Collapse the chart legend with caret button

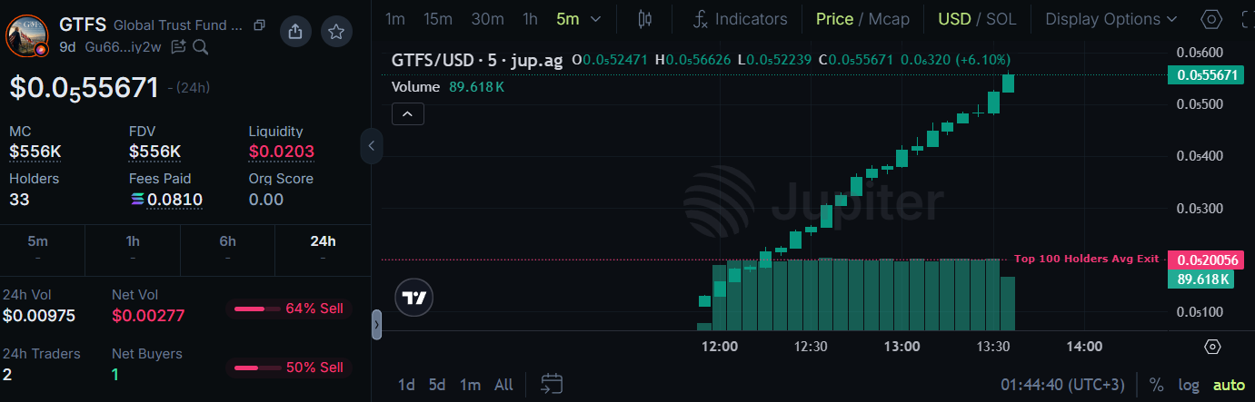pyautogui.click(x=407, y=114)
